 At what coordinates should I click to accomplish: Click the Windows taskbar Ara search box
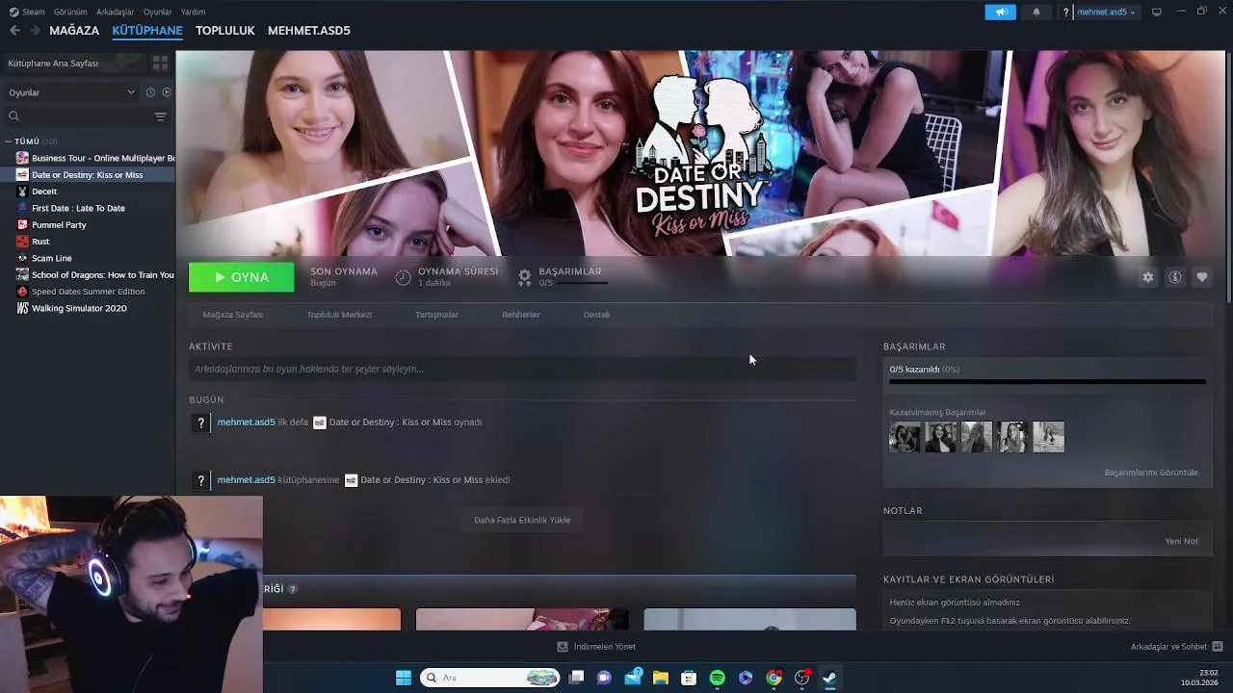[x=491, y=678]
